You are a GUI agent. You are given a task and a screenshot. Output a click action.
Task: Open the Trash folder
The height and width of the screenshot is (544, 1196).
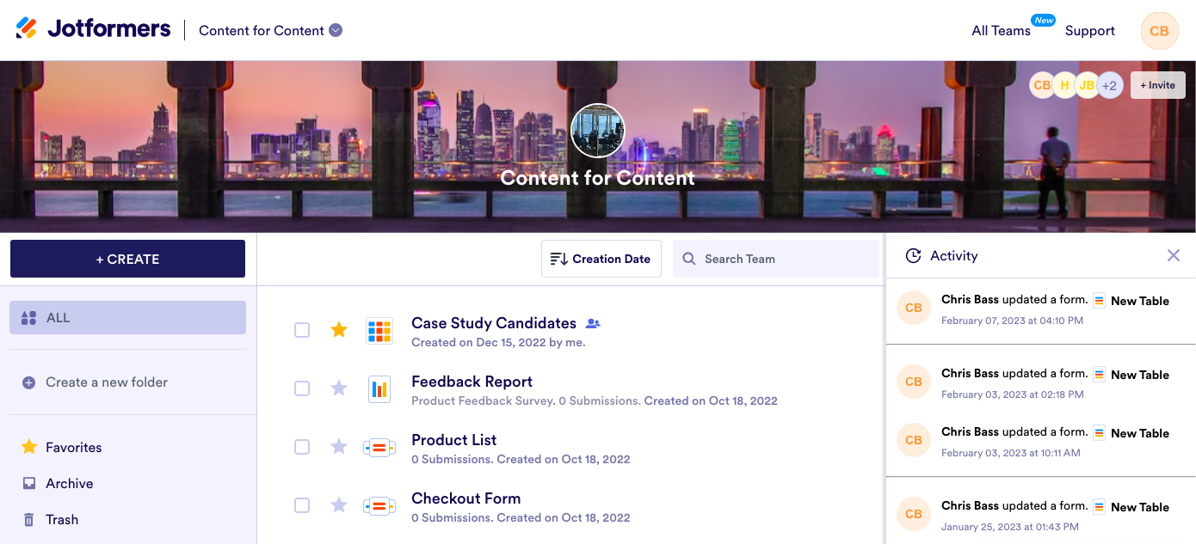click(x=61, y=520)
